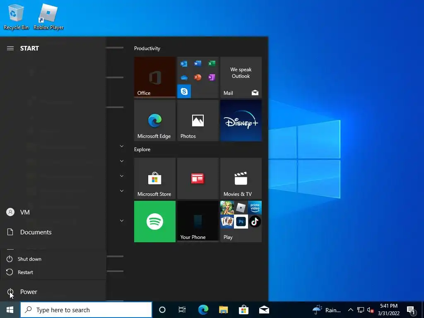Open the Movies & TV tile
This screenshot has width=424, height=318.
point(241,178)
